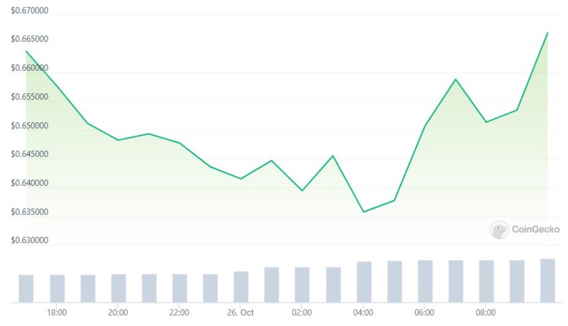Click the 04:00 time axis label
Screen dimensions: 568x326
click(x=363, y=313)
